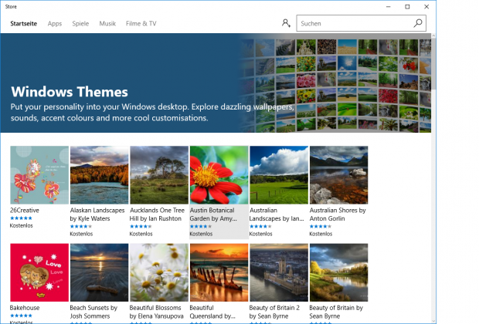
Task: Click Kostenlos price under Australian Shores
Action: [321, 234]
